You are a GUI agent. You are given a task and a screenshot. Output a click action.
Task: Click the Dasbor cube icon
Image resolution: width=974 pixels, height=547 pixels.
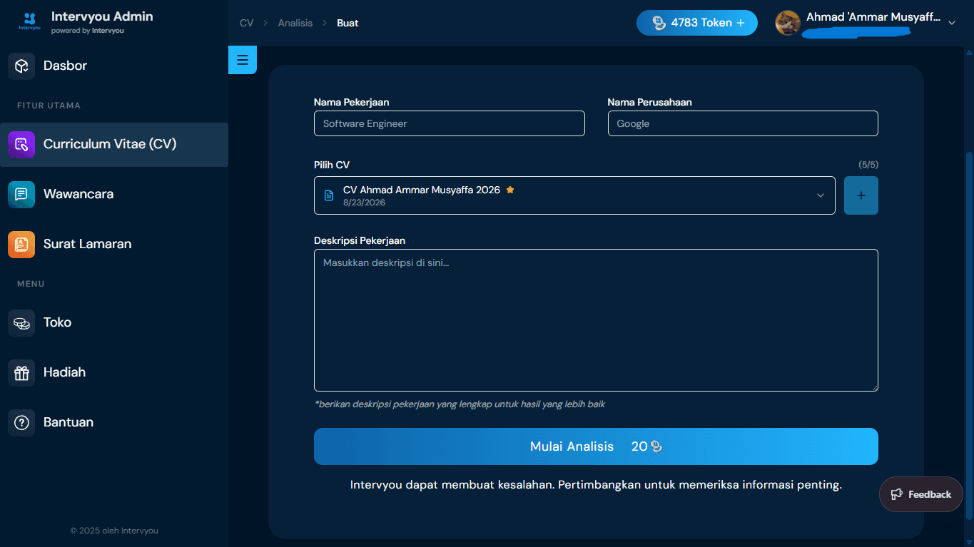click(21, 66)
